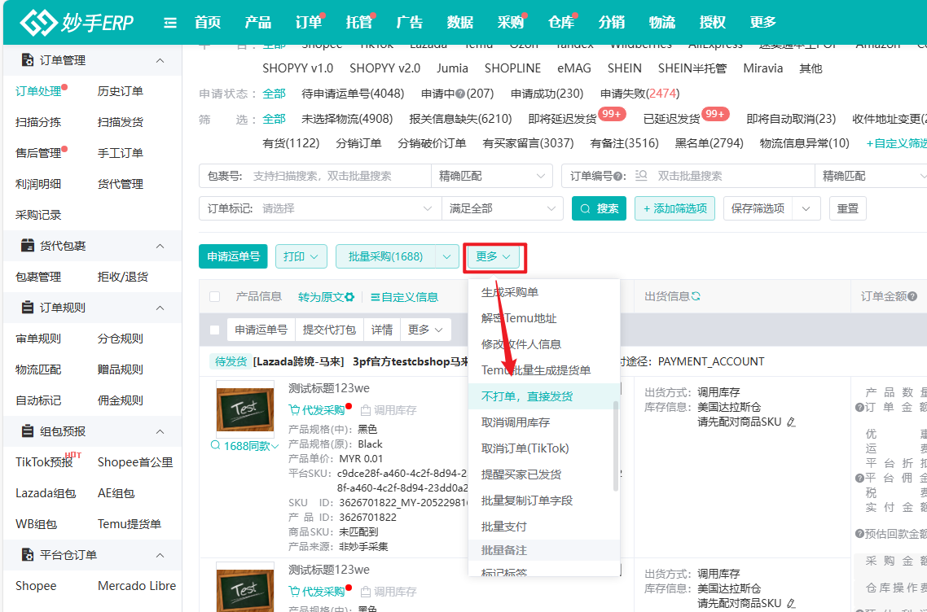927x612 pixels.
Task: Click the list icon of 自定义信息
Action: click(375, 296)
